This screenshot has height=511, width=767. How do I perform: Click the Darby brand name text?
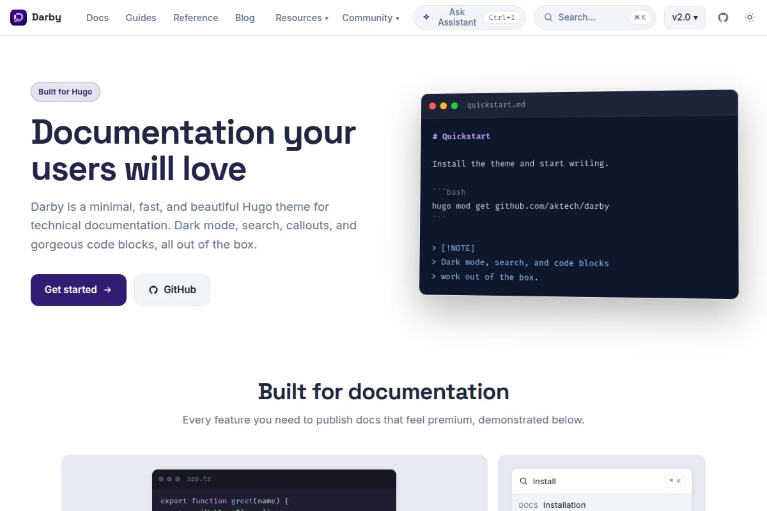click(46, 17)
